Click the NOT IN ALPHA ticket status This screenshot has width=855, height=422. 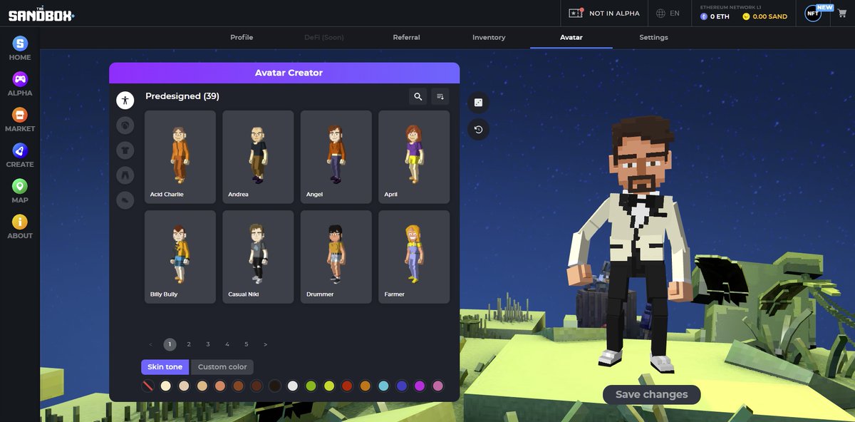(x=603, y=14)
